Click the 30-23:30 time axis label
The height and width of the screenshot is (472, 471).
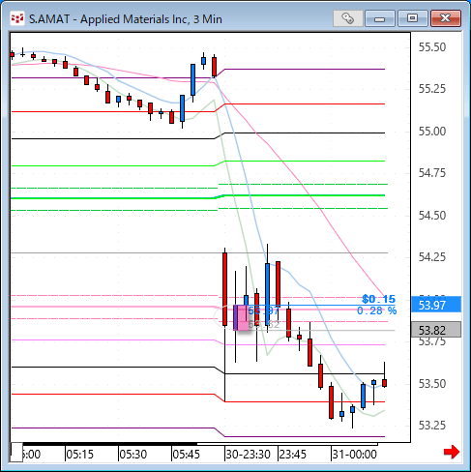point(248,455)
